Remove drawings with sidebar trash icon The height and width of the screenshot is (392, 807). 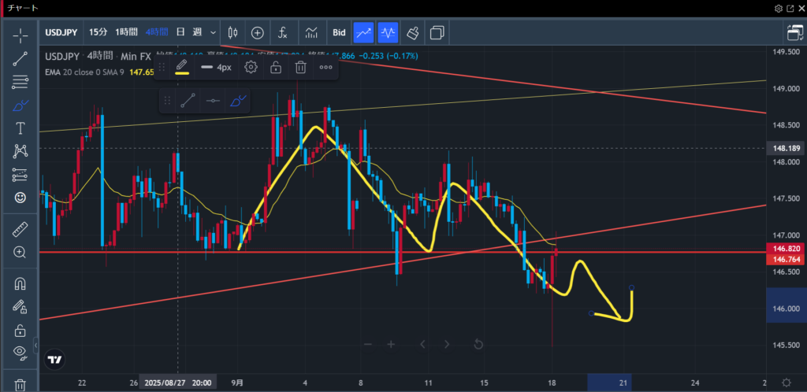click(20, 384)
